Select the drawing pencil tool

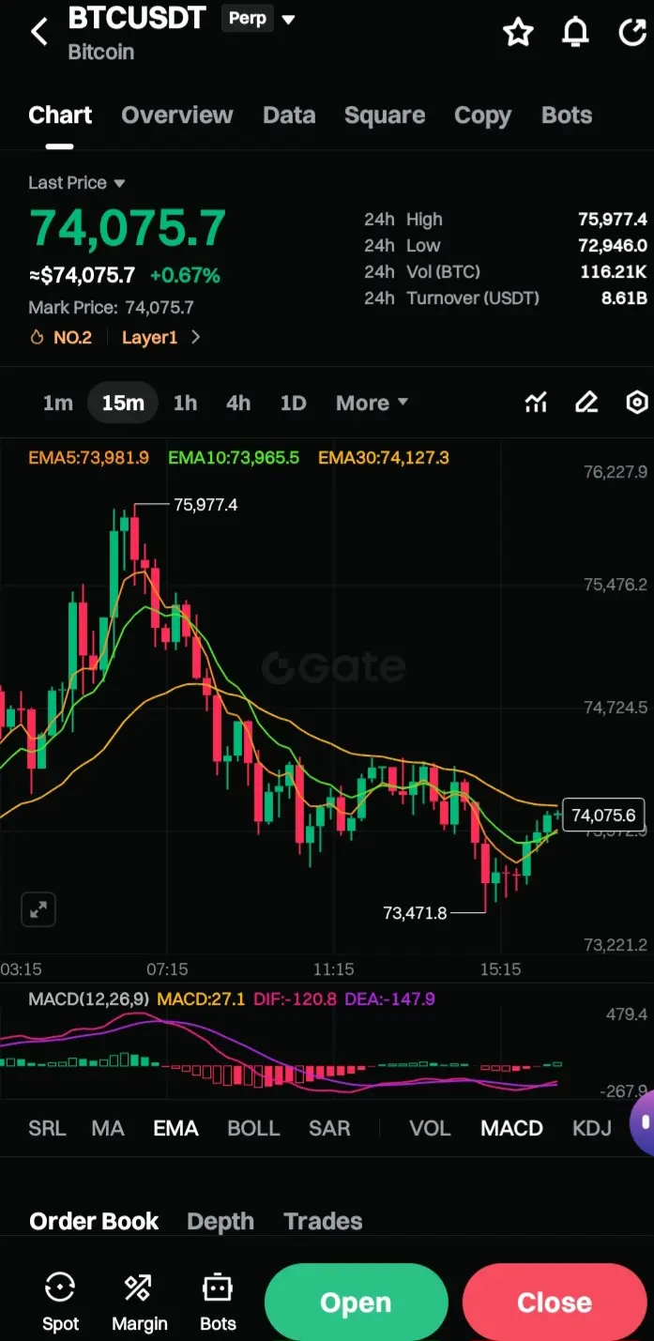586,403
